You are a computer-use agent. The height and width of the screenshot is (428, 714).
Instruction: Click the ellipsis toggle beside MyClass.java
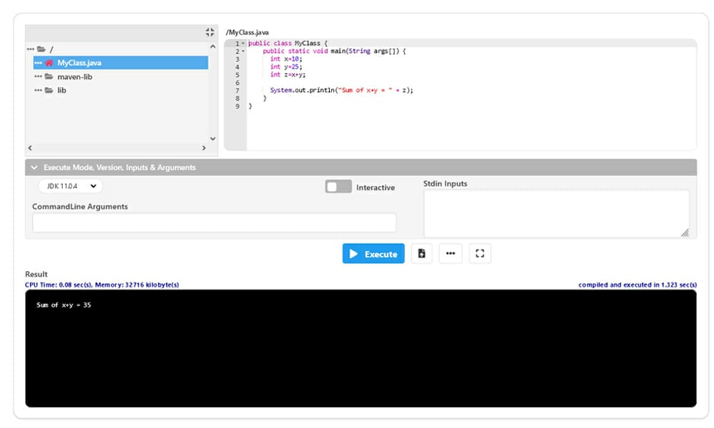[39, 62]
